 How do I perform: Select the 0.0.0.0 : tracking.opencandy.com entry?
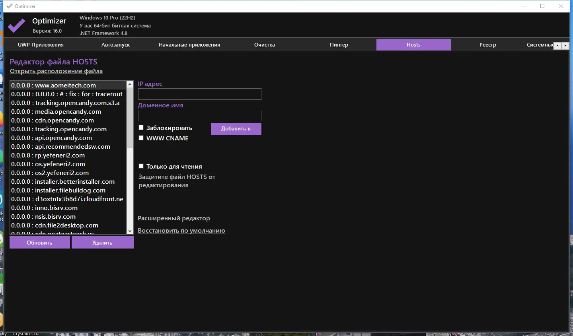tap(68, 129)
